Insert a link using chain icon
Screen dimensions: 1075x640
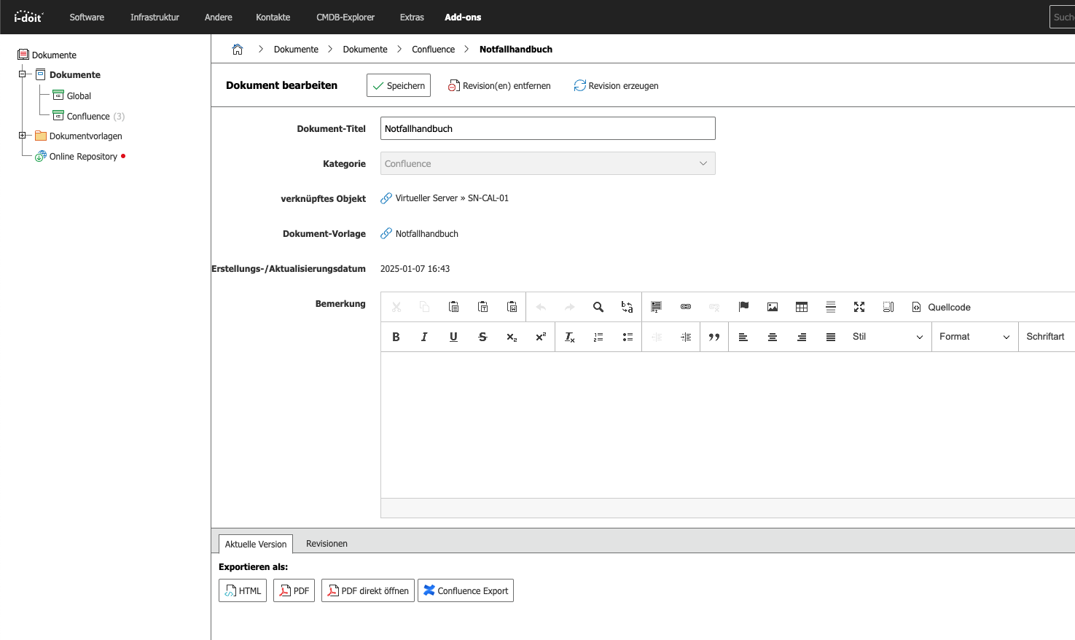point(685,307)
